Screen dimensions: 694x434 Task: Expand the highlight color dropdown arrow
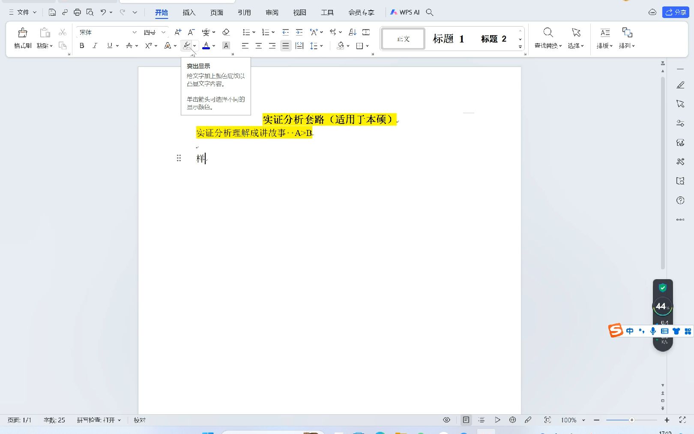pos(194,45)
